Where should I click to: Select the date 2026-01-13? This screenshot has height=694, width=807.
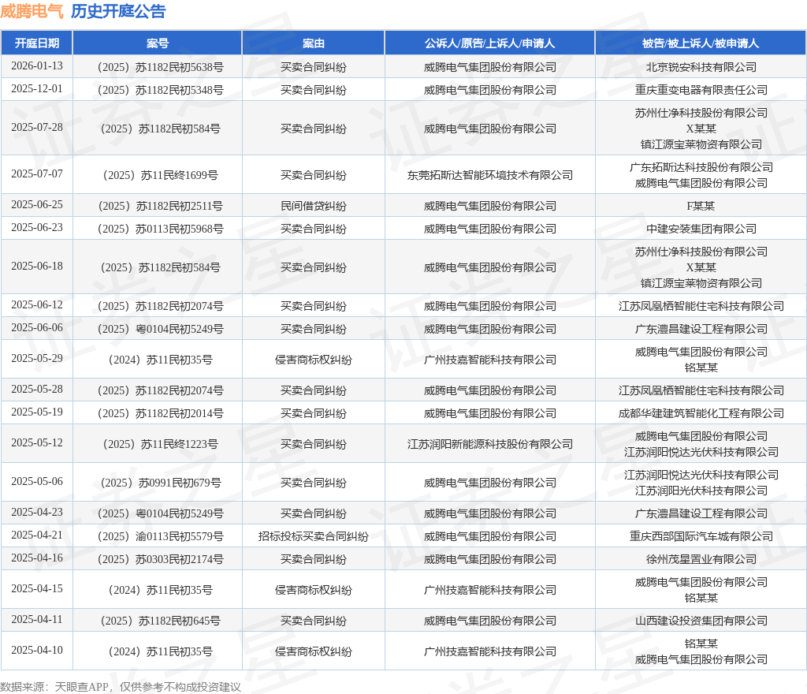(x=37, y=66)
